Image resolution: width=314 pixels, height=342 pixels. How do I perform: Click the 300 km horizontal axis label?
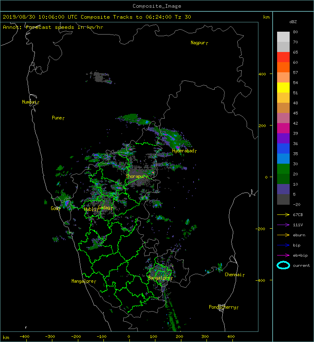(x=205, y=337)
